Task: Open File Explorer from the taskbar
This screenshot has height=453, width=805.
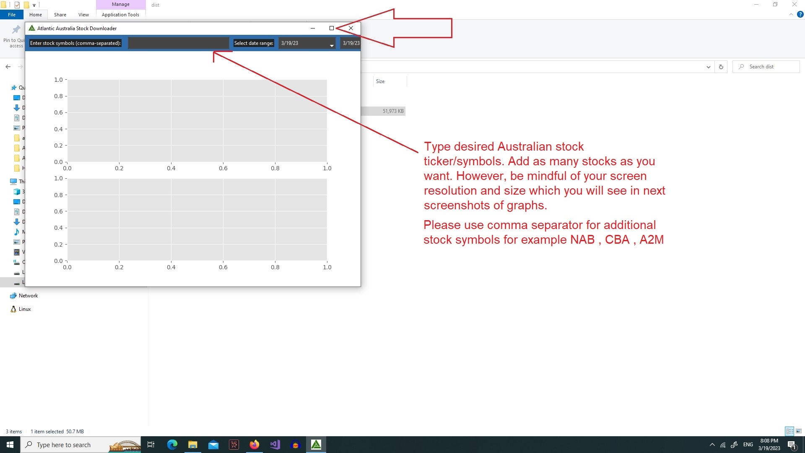Action: (193, 445)
